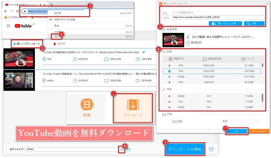Screen dimensions: 271x158
Task: Select MP4 1280x720 54.65MB radio
Action: click(170, 82)
